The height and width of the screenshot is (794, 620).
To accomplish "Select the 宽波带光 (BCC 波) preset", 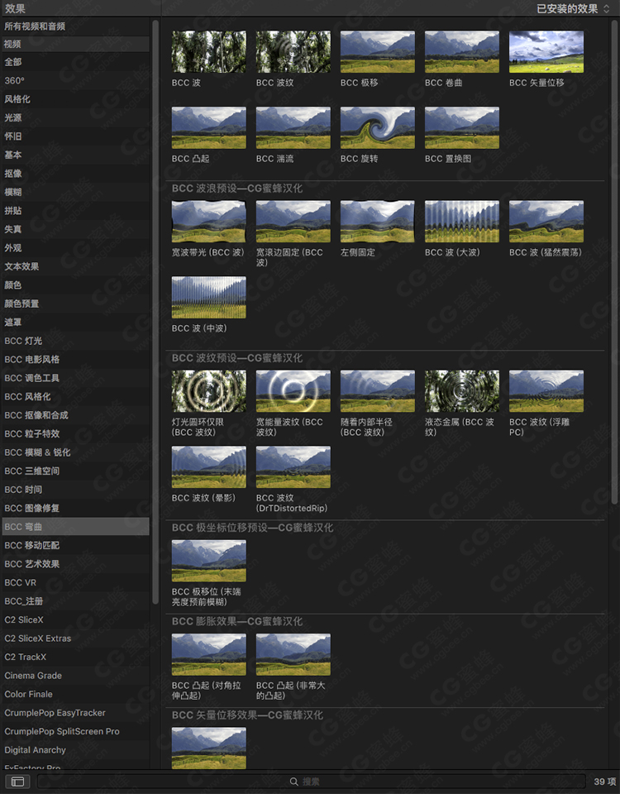I will [209, 222].
